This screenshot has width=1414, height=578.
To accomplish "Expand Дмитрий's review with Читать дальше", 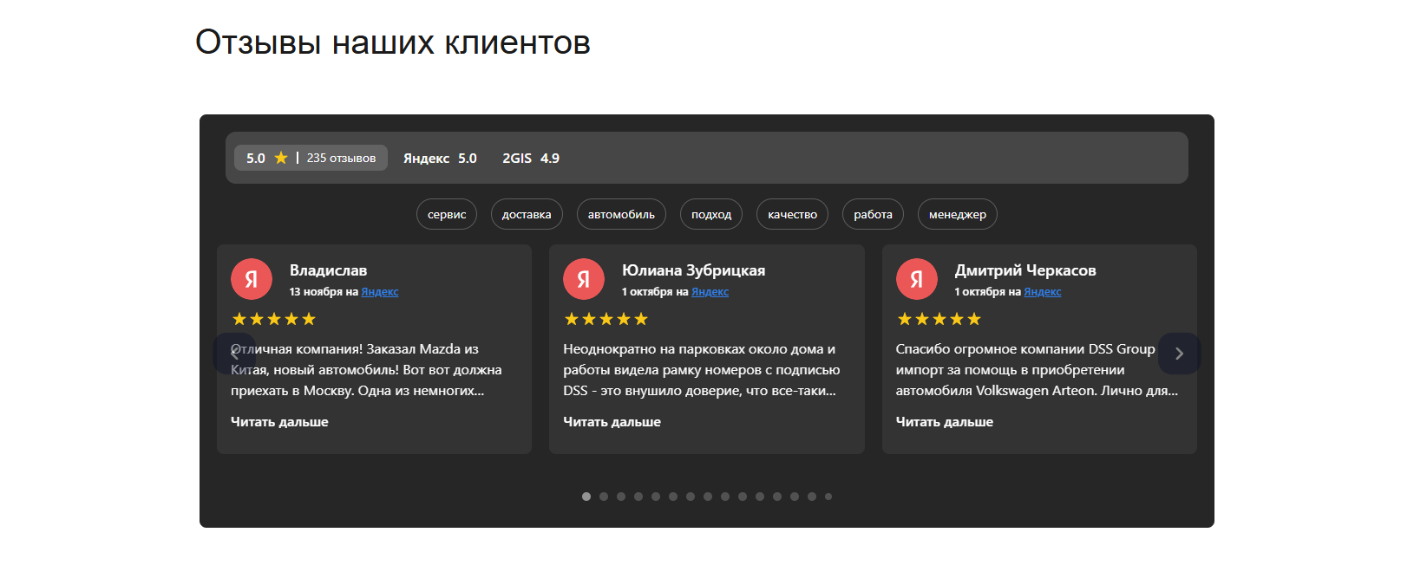I will 944,422.
